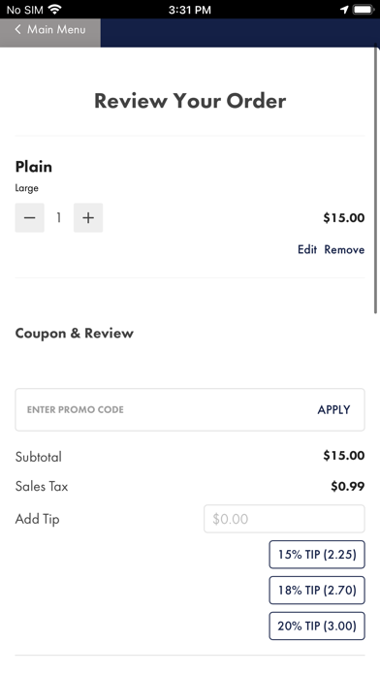This screenshot has width=380, height=675.
Task: Apply the promo code with APPLY
Action: (333, 410)
